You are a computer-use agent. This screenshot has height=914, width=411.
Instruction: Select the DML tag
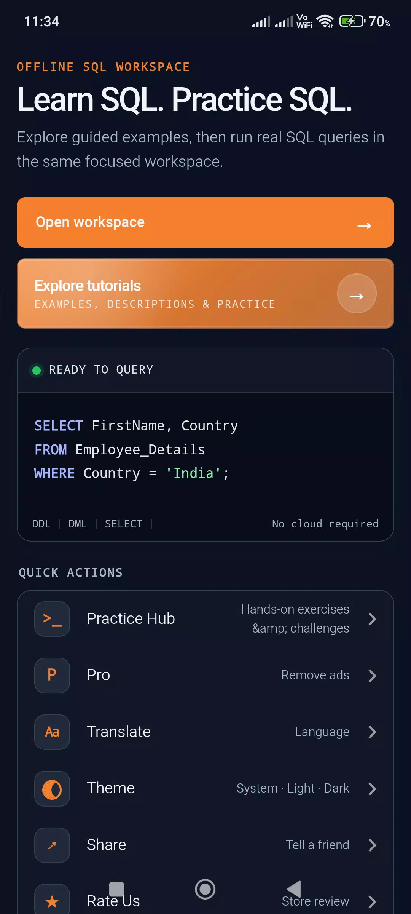click(78, 524)
